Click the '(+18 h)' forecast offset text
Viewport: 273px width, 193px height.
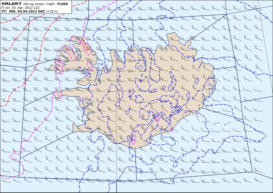(51, 11)
